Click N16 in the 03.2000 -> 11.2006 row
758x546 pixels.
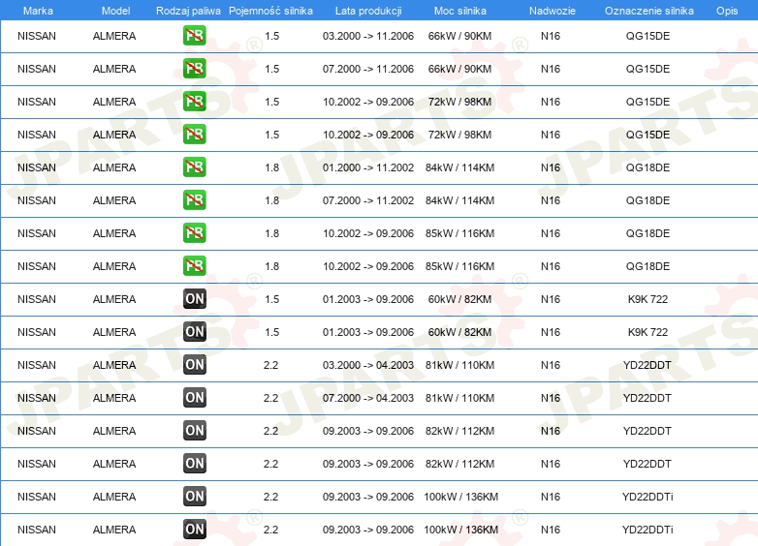pos(551,36)
